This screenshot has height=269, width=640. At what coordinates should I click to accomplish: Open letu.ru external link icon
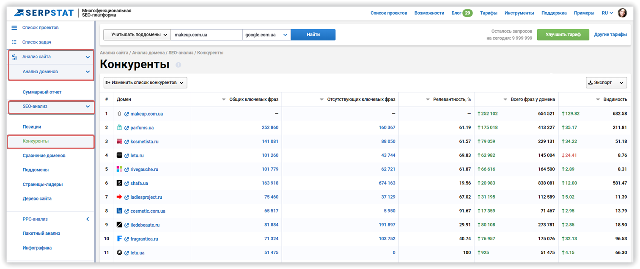pos(126,156)
